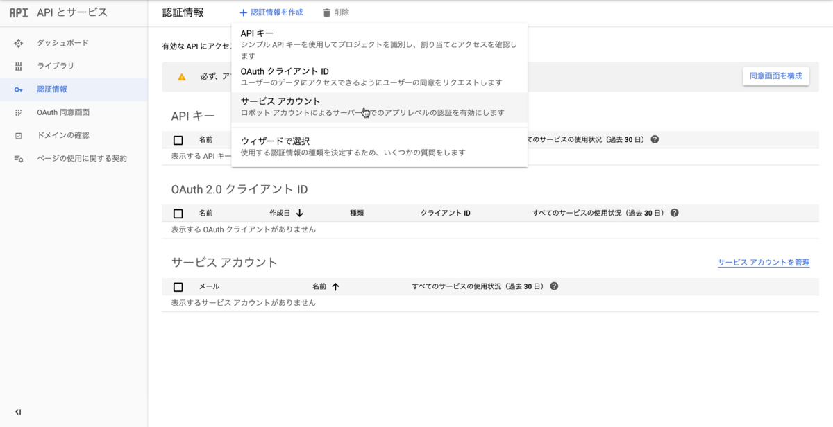This screenshot has width=833, height=427.
Task: Click the 作成日 column header text
Action: pyautogui.click(x=280, y=213)
